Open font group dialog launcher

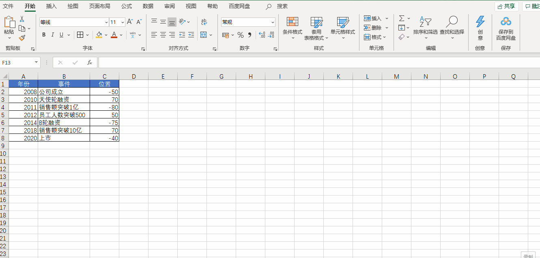pyautogui.click(x=143, y=49)
